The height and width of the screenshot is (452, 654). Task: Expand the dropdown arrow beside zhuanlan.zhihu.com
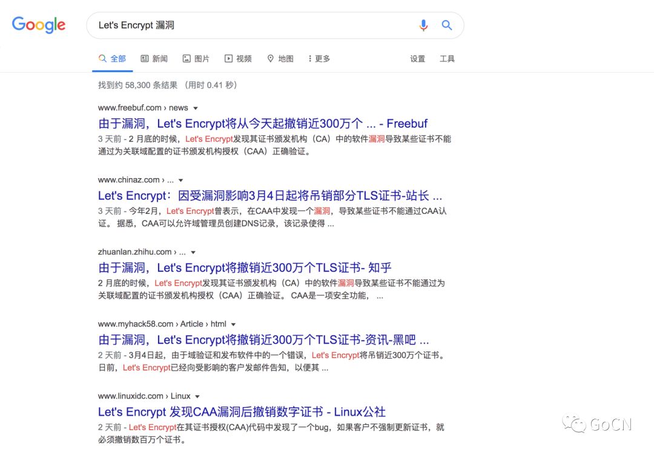coord(192,252)
